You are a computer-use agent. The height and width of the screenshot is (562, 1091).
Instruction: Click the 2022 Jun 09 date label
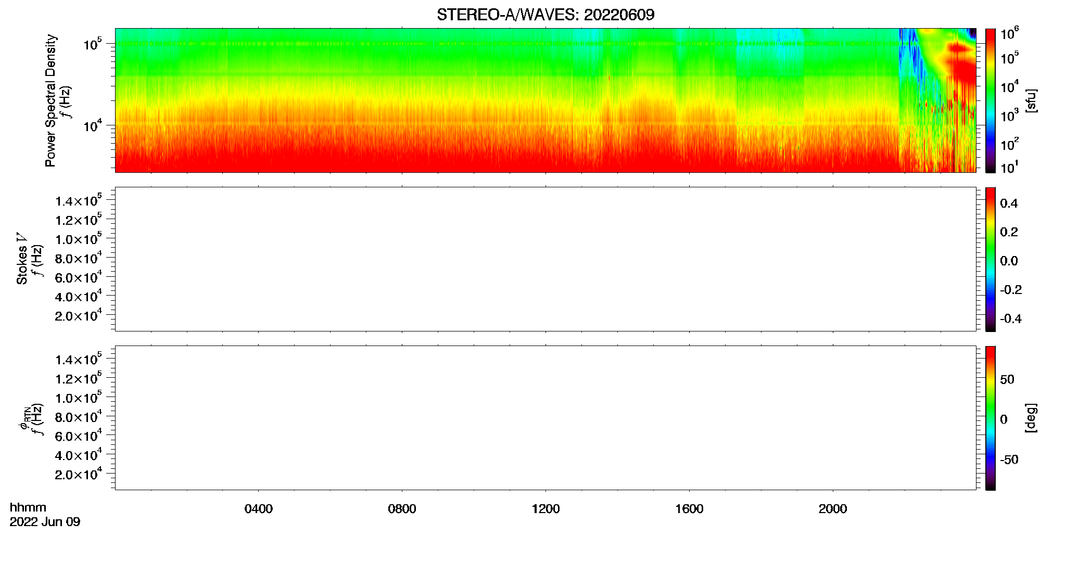pyautogui.click(x=45, y=522)
